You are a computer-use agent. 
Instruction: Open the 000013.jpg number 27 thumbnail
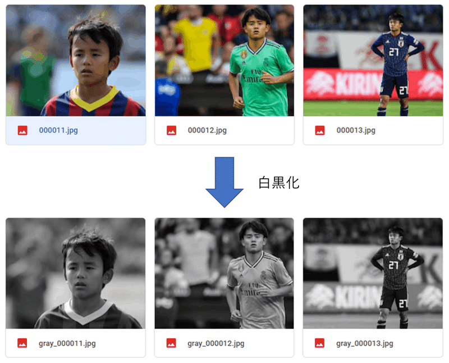point(373,61)
